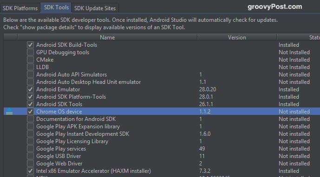Tick Android Auto Desktop Head Unit emulator checkbox

tap(30, 82)
